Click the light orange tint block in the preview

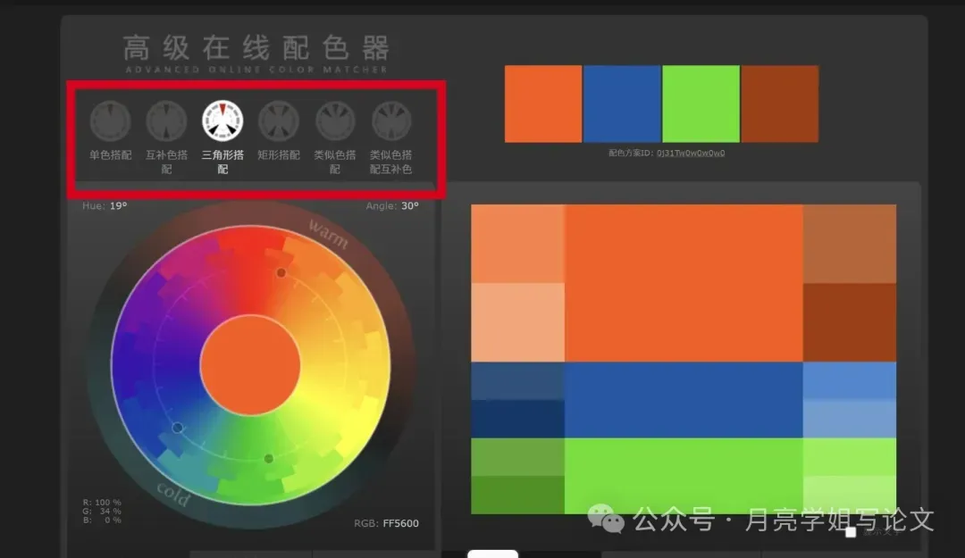click(x=517, y=244)
